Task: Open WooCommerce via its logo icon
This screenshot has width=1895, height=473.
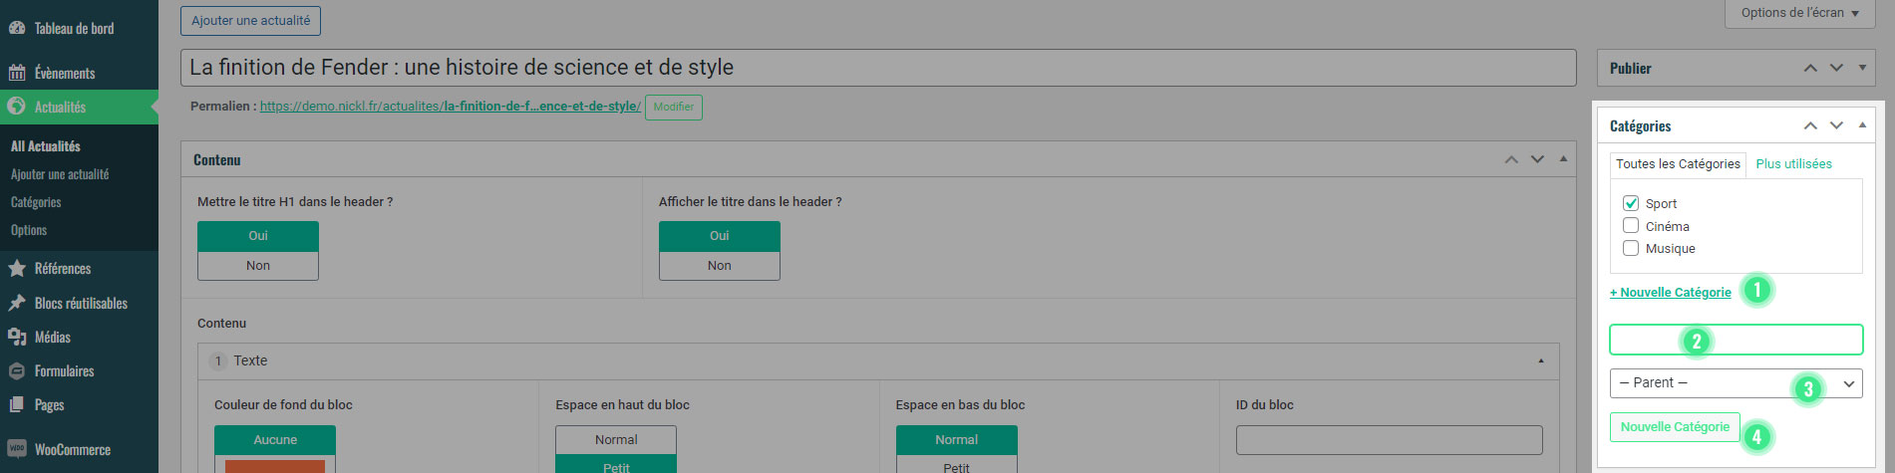Action: click(x=17, y=449)
